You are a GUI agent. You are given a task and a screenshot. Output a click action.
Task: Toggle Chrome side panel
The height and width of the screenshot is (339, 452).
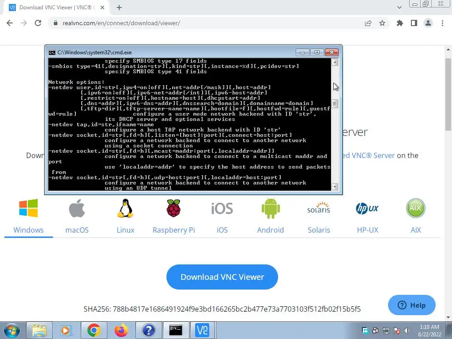[414, 23]
